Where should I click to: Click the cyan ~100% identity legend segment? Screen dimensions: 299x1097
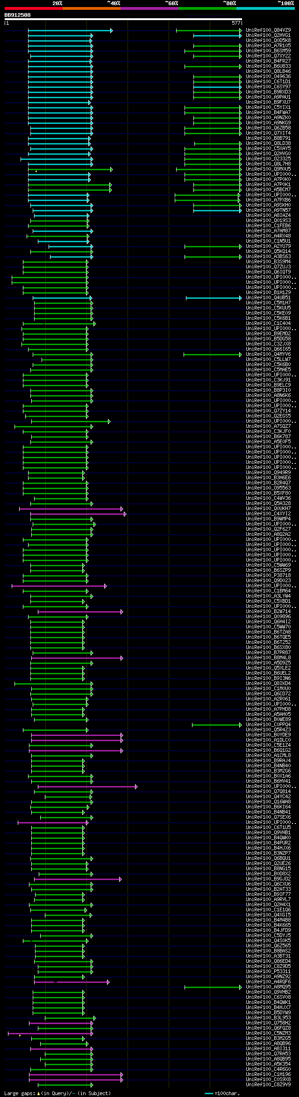(x=265, y=8)
